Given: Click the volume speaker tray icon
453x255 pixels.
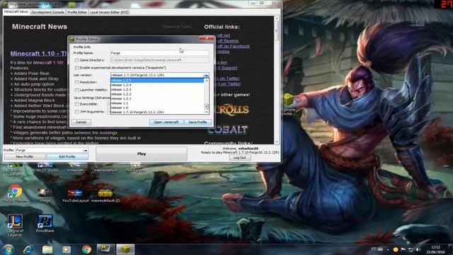Looking at the screenshot, I should point(418,249).
